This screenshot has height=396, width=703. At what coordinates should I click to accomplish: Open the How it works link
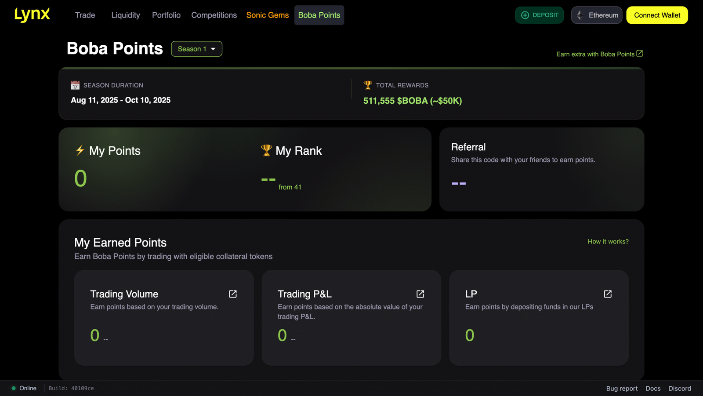pyautogui.click(x=608, y=241)
